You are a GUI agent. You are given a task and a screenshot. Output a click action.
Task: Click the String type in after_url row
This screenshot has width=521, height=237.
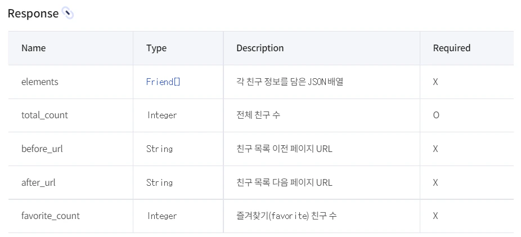159,182
